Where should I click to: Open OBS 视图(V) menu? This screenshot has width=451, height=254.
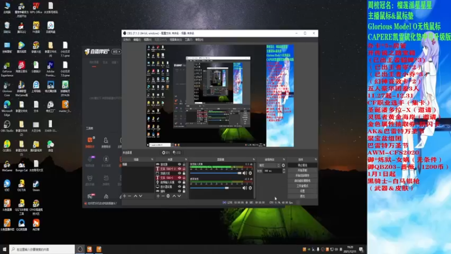(148, 40)
